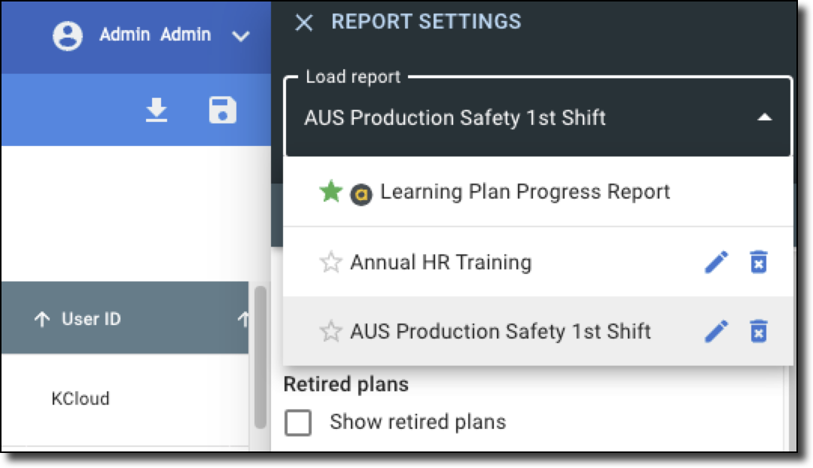This screenshot has height=468, width=813.
Task: Favorite the Annual HR Training report star
Action: [x=330, y=263]
